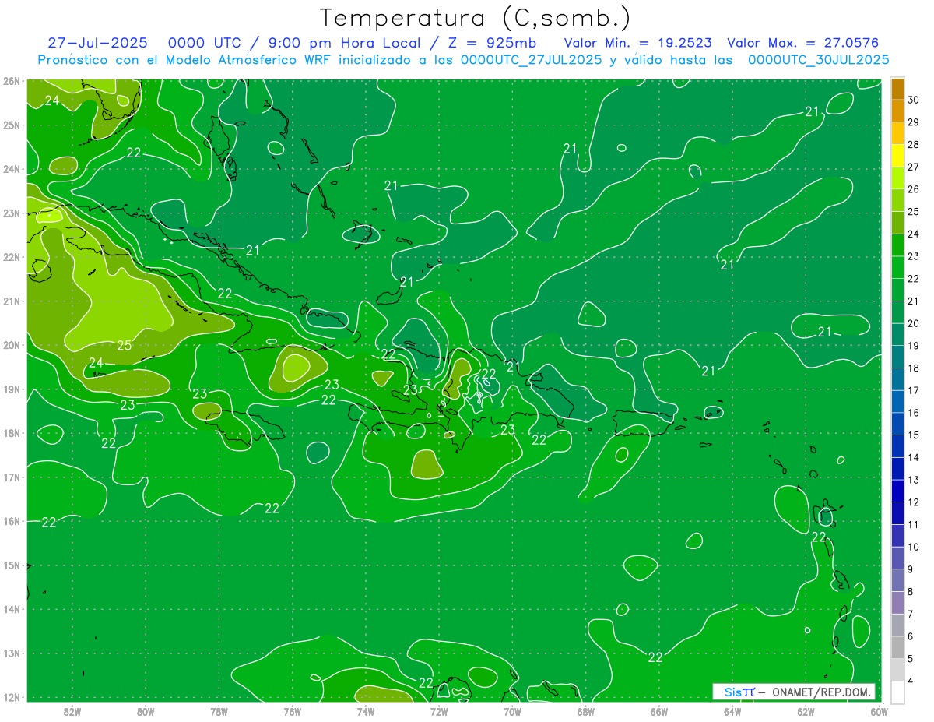The image size is (934, 722).
Task: Click the '30' colorbar label
Action: tap(913, 100)
